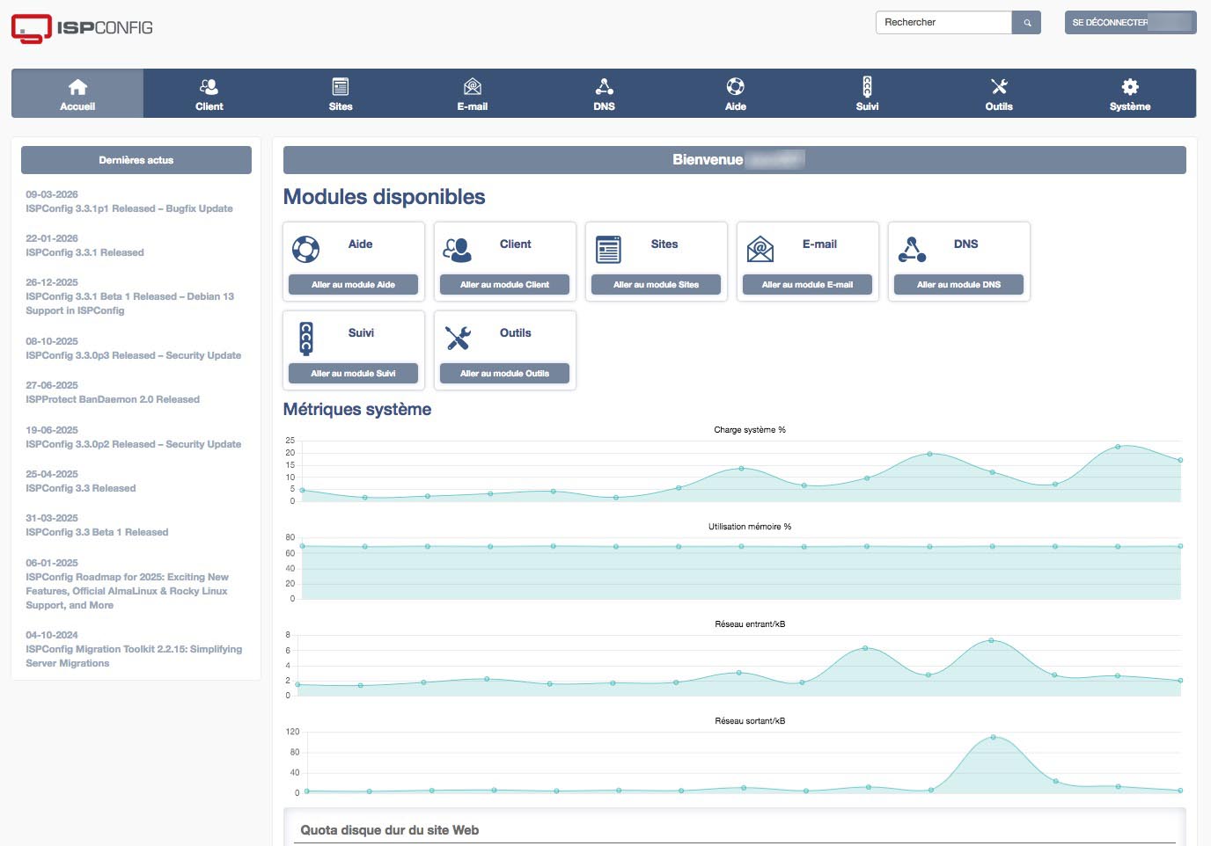Open the Client module in navigation bar
This screenshot has height=846, width=1211.
click(209, 93)
